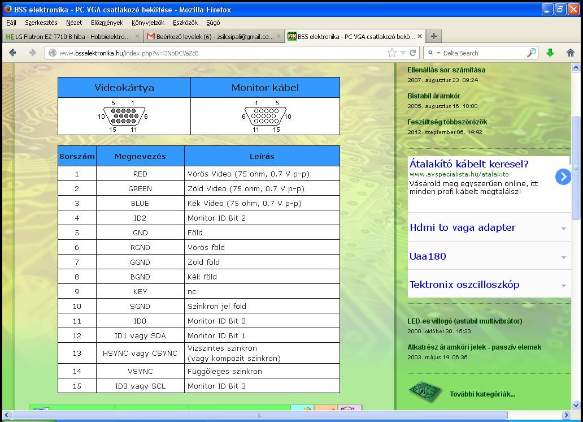
Task: Bookmark page with the star icon
Action: [x=392, y=53]
